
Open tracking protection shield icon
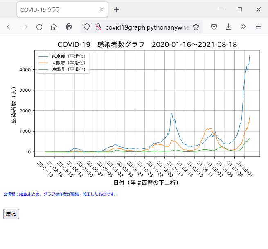pos(87,27)
